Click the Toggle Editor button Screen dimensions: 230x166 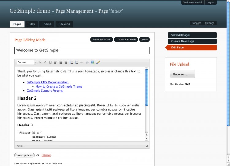tap(126, 40)
